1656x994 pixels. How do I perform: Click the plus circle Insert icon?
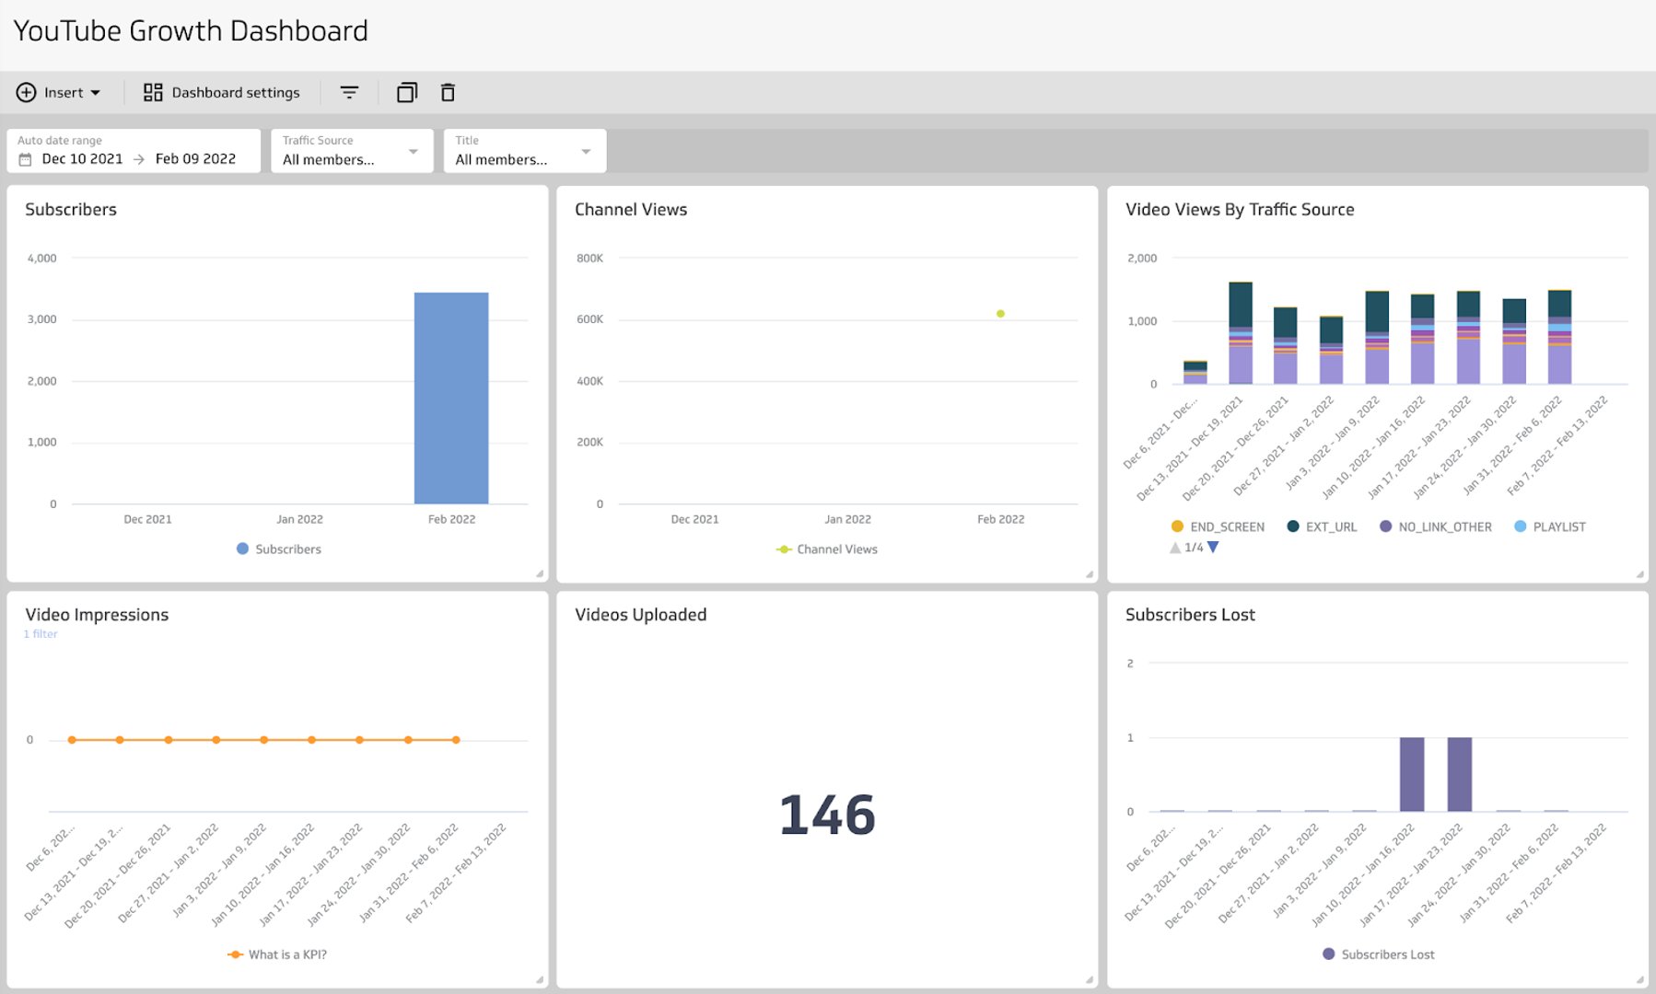pyautogui.click(x=26, y=92)
